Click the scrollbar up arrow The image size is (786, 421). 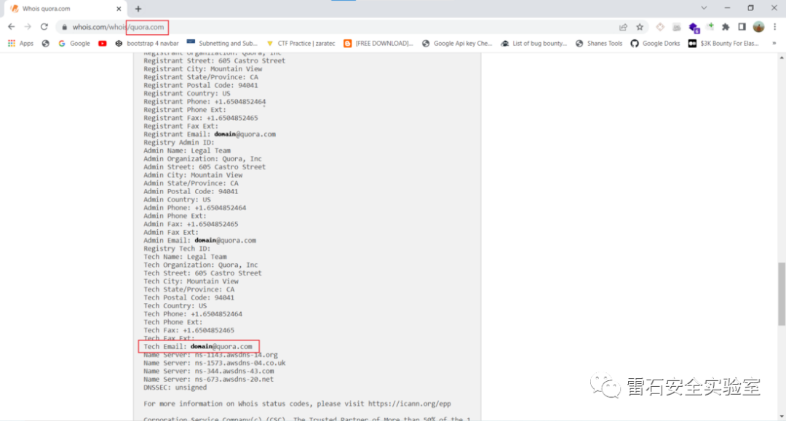click(x=782, y=57)
